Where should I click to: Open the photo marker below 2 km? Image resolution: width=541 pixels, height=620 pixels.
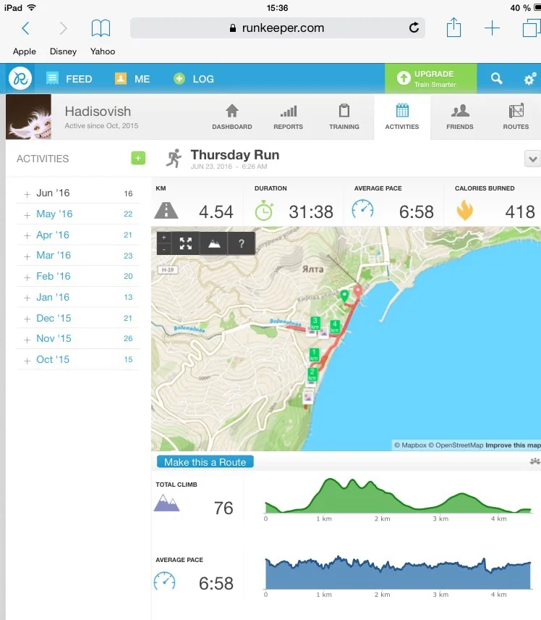click(x=308, y=397)
